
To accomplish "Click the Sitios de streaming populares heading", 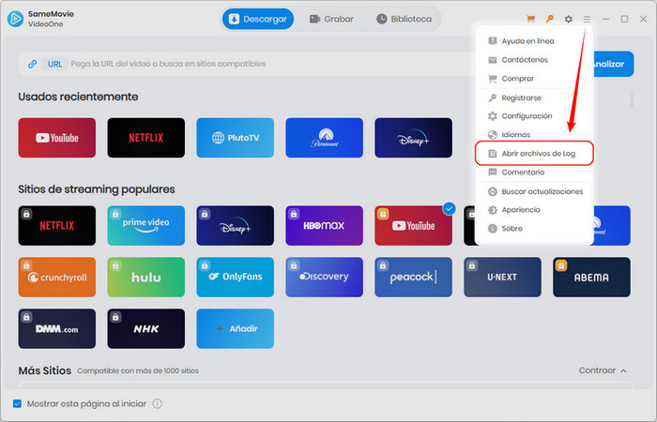I will 97,189.
